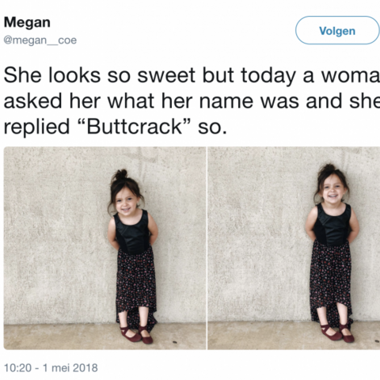Click the second line "asked her what her name"

192,101
